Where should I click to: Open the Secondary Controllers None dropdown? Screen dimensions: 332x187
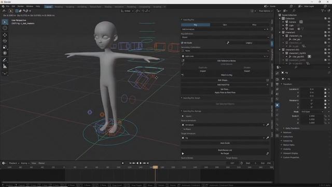(225, 51)
